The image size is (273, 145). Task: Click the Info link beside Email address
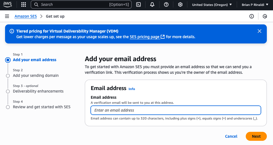click(x=132, y=89)
